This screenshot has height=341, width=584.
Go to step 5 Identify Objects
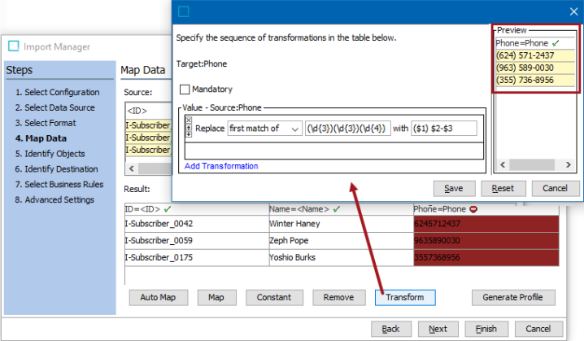[x=50, y=154]
